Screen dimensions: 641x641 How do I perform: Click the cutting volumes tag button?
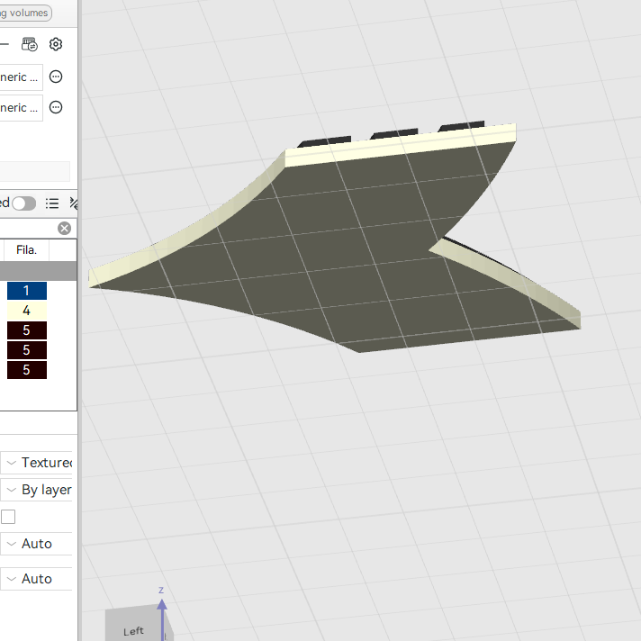[x=26, y=14]
